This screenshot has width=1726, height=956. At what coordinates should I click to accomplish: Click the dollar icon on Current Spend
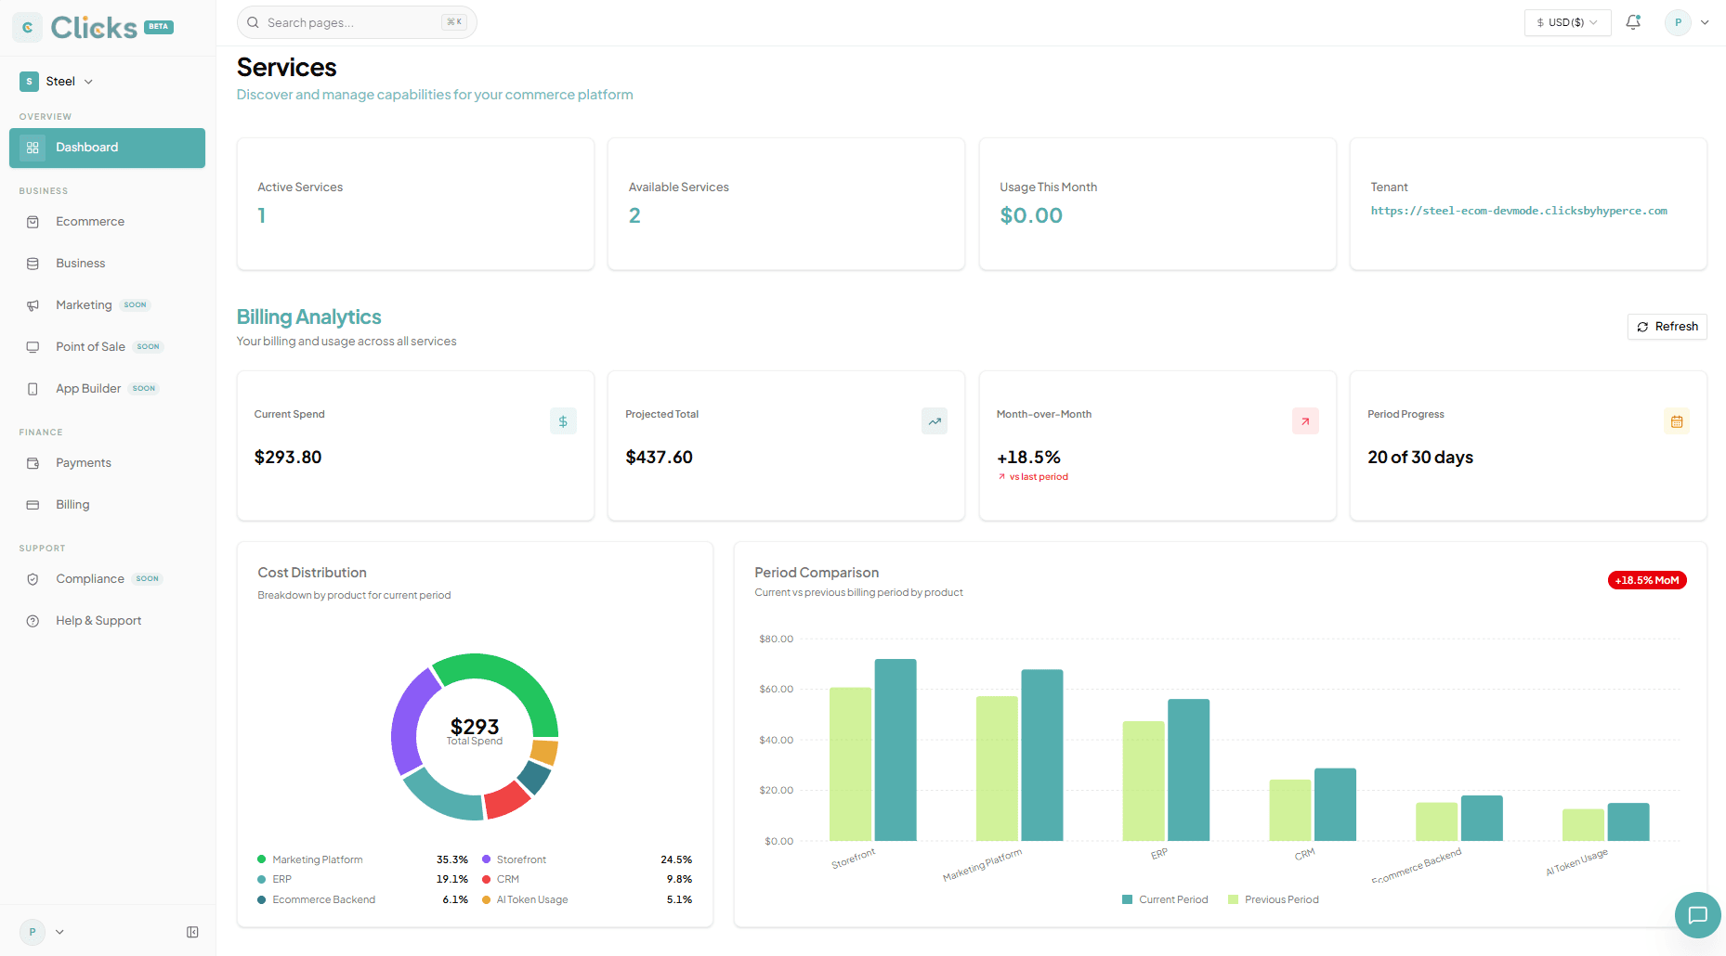[x=563, y=421]
